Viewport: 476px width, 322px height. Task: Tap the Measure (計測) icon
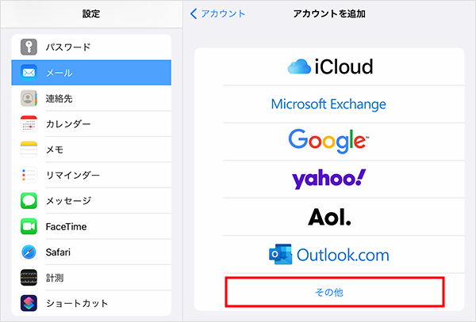(x=30, y=278)
